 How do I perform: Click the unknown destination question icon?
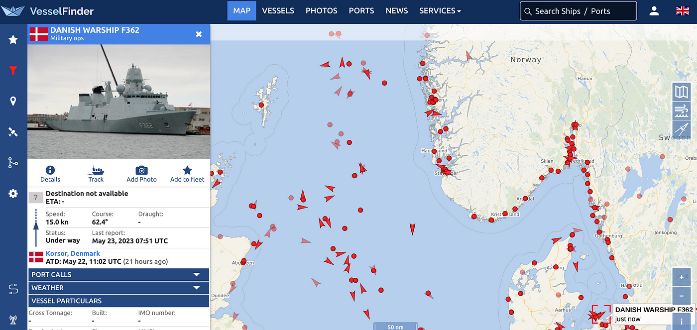click(35, 198)
